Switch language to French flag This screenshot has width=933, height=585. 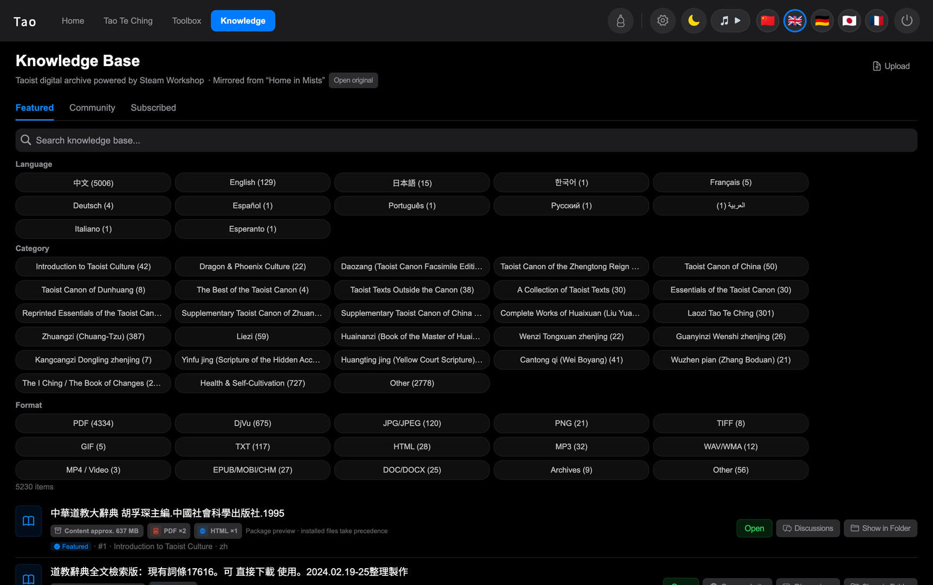coord(876,21)
